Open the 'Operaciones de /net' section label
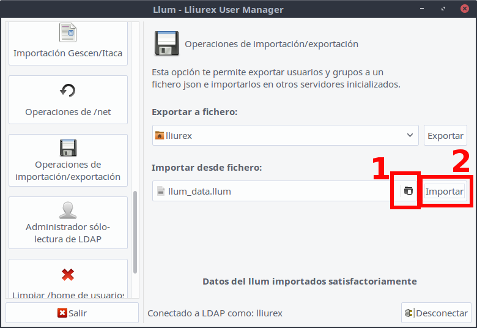The image size is (477, 328). [68, 112]
